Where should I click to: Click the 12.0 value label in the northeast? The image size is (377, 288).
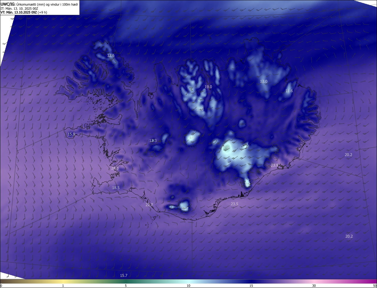tap(264, 82)
